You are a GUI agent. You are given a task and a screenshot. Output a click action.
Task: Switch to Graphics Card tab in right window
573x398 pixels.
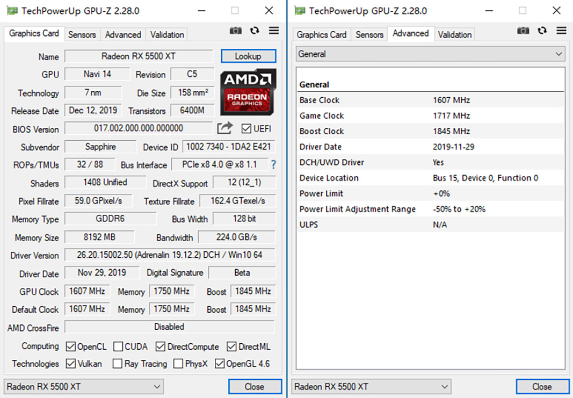pos(322,35)
